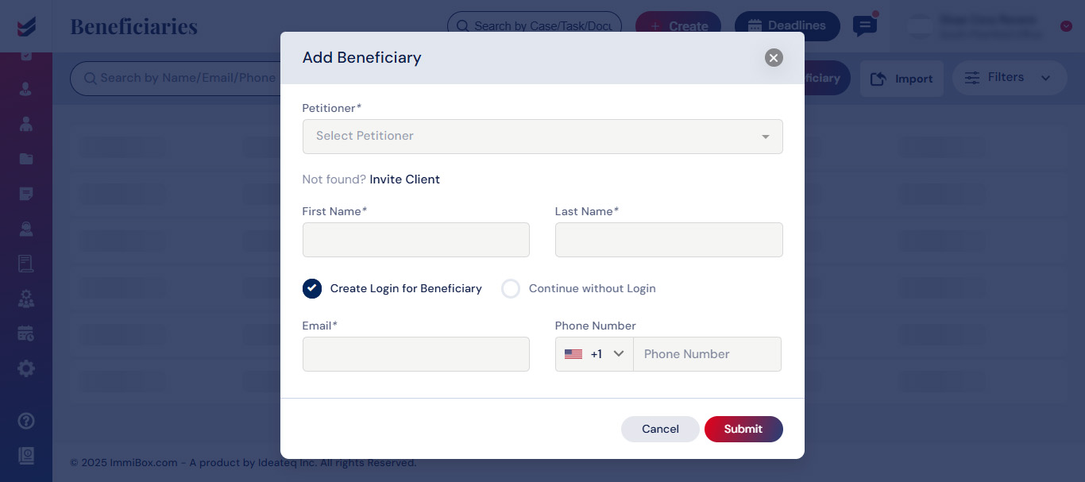Open the folder icon in sidebar
Image resolution: width=1085 pixels, height=482 pixels.
click(26, 159)
